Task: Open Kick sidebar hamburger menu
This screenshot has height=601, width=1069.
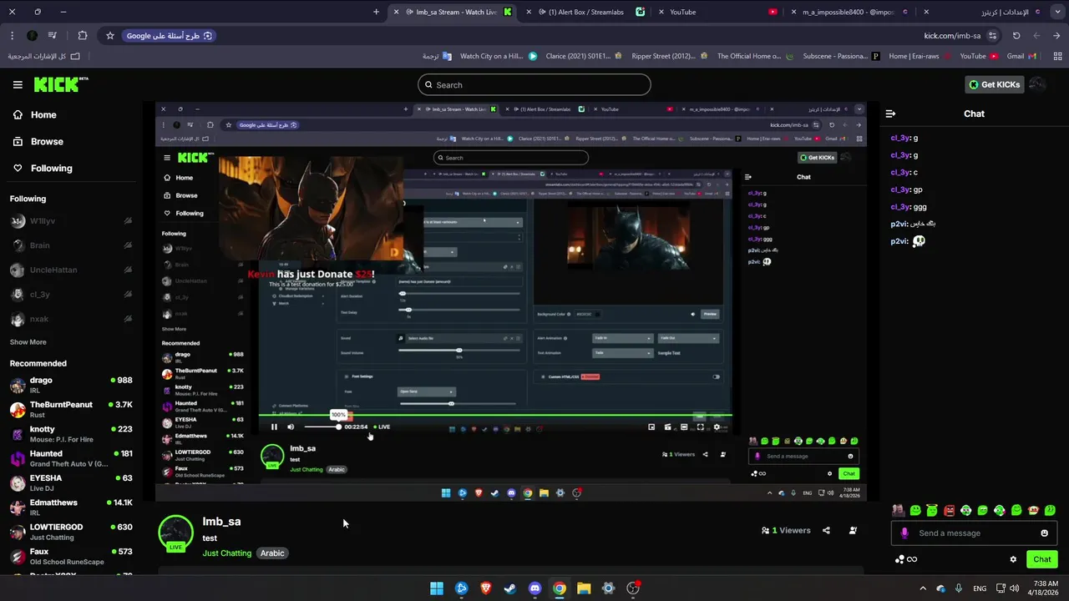Action: pos(18,84)
